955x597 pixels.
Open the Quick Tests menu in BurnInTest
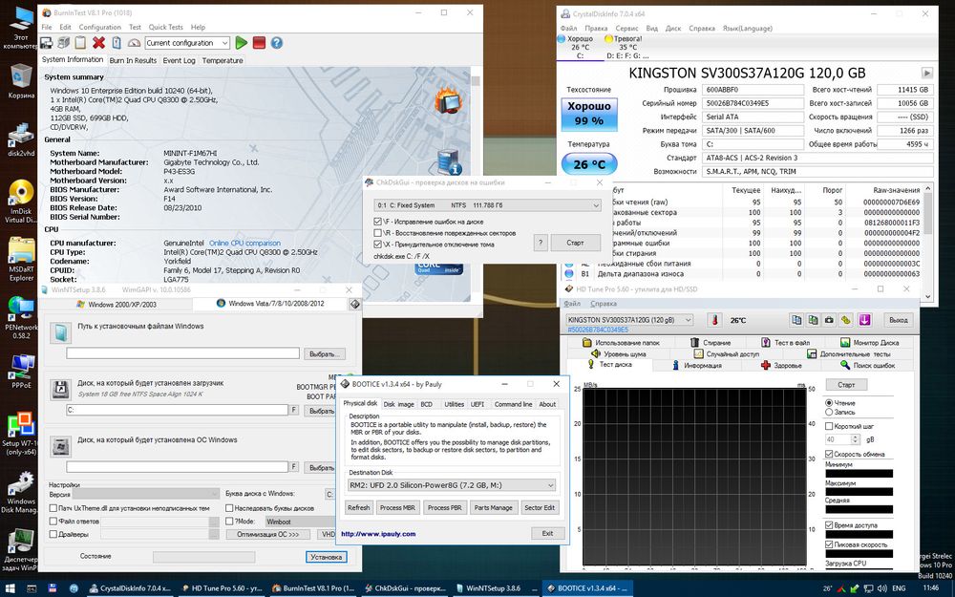[x=165, y=28]
